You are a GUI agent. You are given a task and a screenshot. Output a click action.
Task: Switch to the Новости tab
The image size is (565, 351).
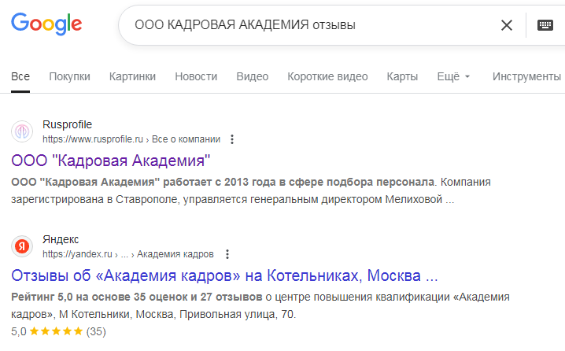coord(196,76)
